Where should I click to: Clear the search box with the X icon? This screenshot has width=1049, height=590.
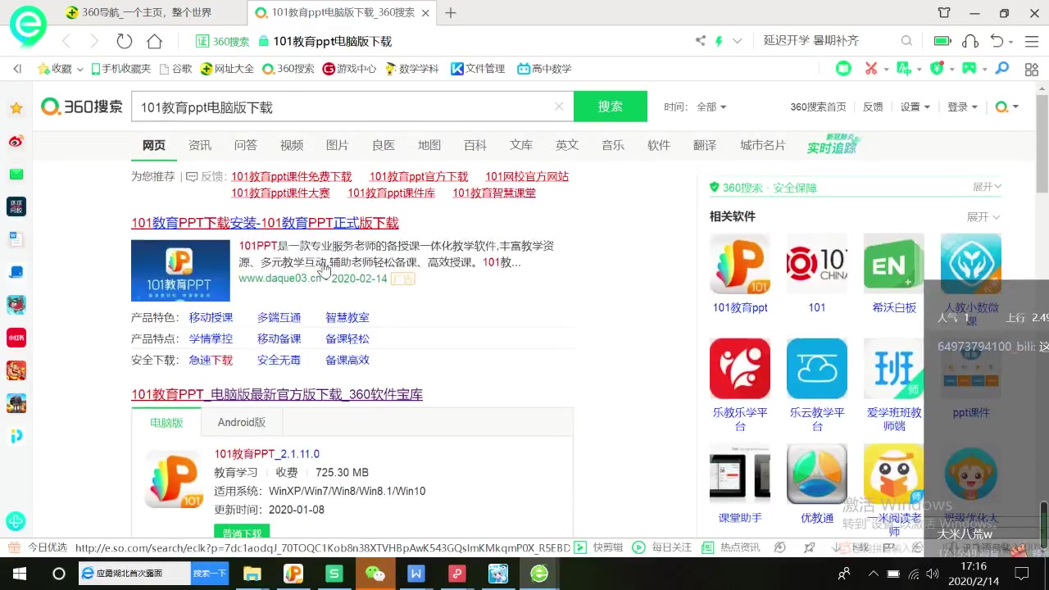coord(559,107)
